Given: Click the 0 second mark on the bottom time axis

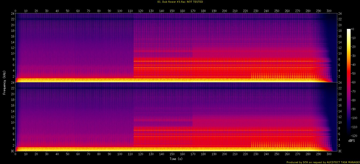Looking at the screenshot, I should (16, 154).
